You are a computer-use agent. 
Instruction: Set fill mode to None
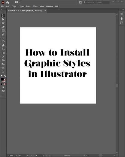pos(5,84)
